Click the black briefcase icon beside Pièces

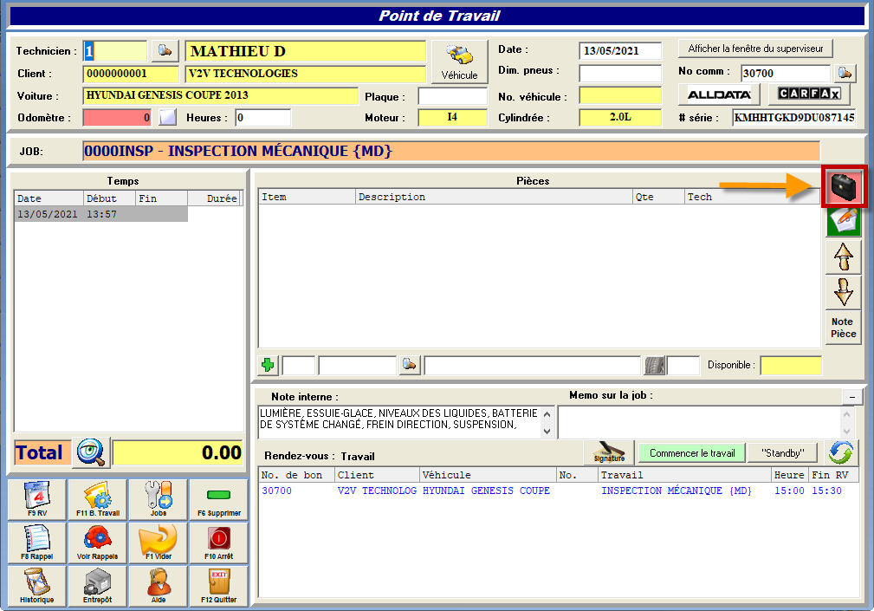(844, 186)
